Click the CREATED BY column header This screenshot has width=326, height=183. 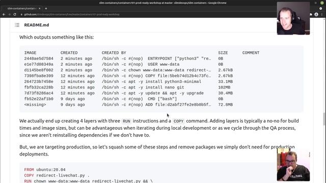pos(114,53)
